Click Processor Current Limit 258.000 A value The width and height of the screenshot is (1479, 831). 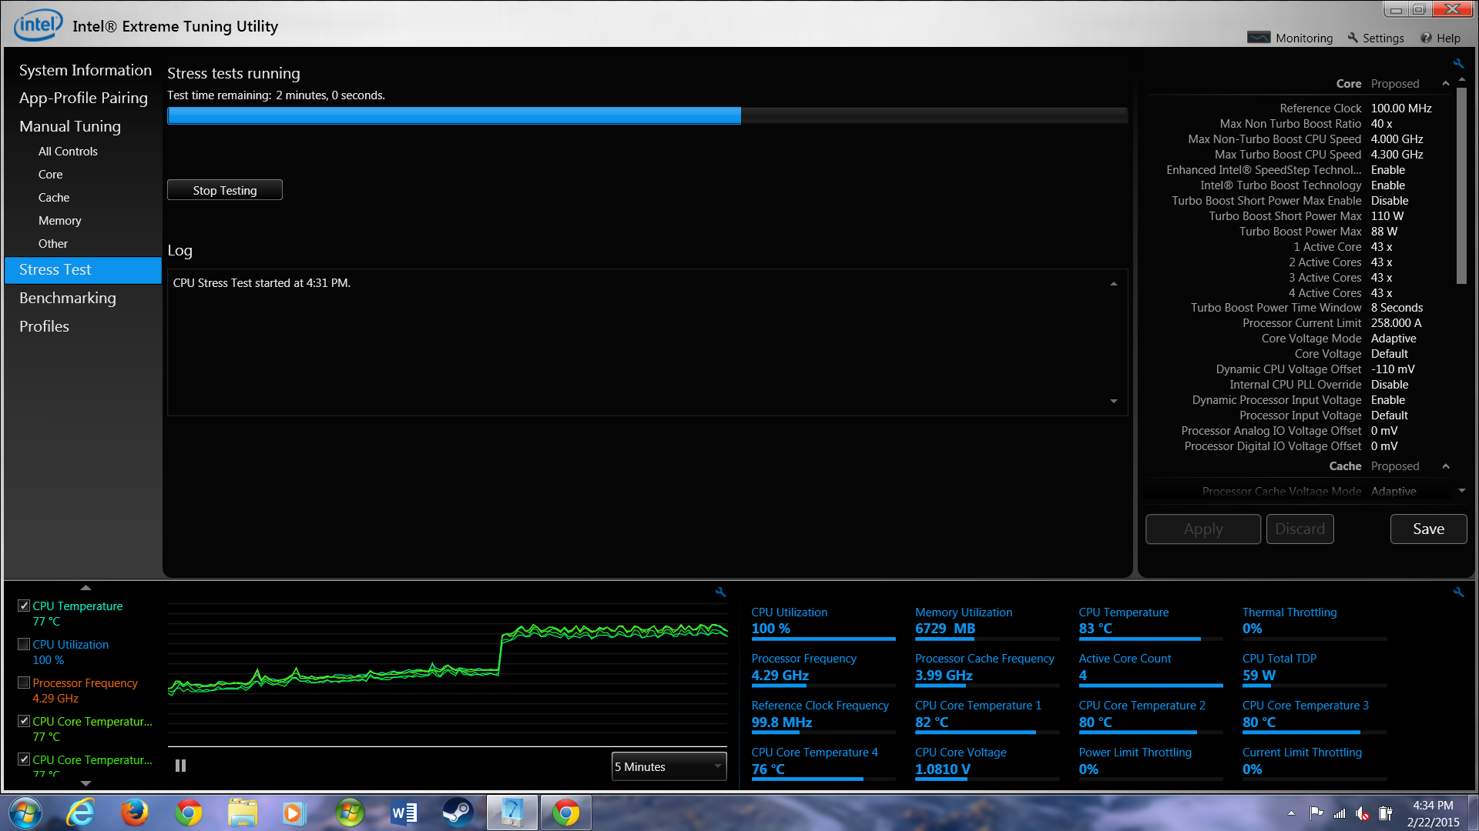1397,323
